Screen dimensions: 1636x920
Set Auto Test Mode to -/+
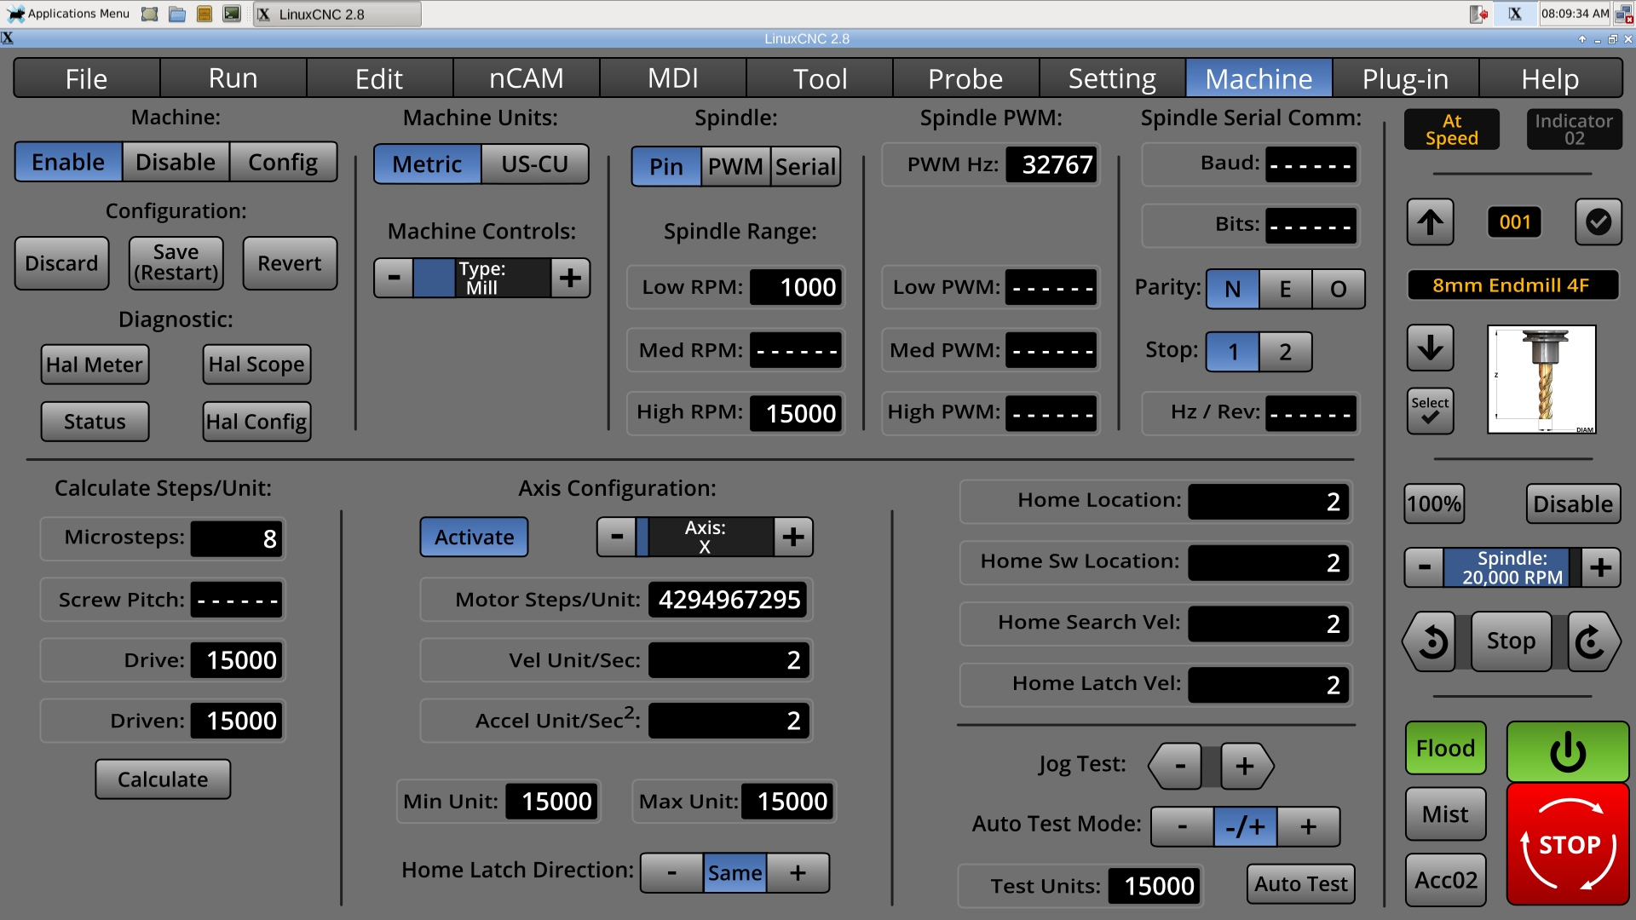[x=1245, y=826]
